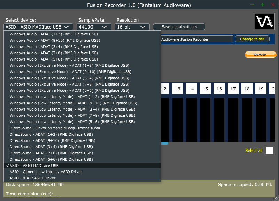Image resolution: width=279 pixels, height=201 pixels.
Task: Click the Time remaining (rec) text
Action: [33, 194]
